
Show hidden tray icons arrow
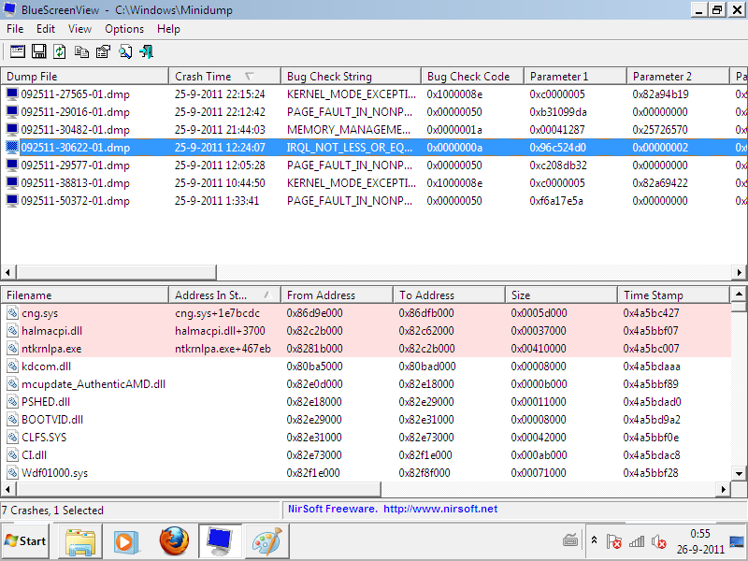pyautogui.click(x=594, y=540)
